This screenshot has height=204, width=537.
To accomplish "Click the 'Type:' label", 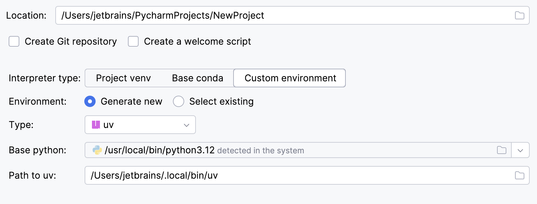I will pyautogui.click(x=21, y=125).
